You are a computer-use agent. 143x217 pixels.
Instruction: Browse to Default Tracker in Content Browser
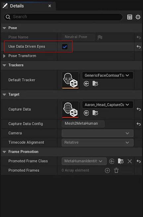coord(95,84)
